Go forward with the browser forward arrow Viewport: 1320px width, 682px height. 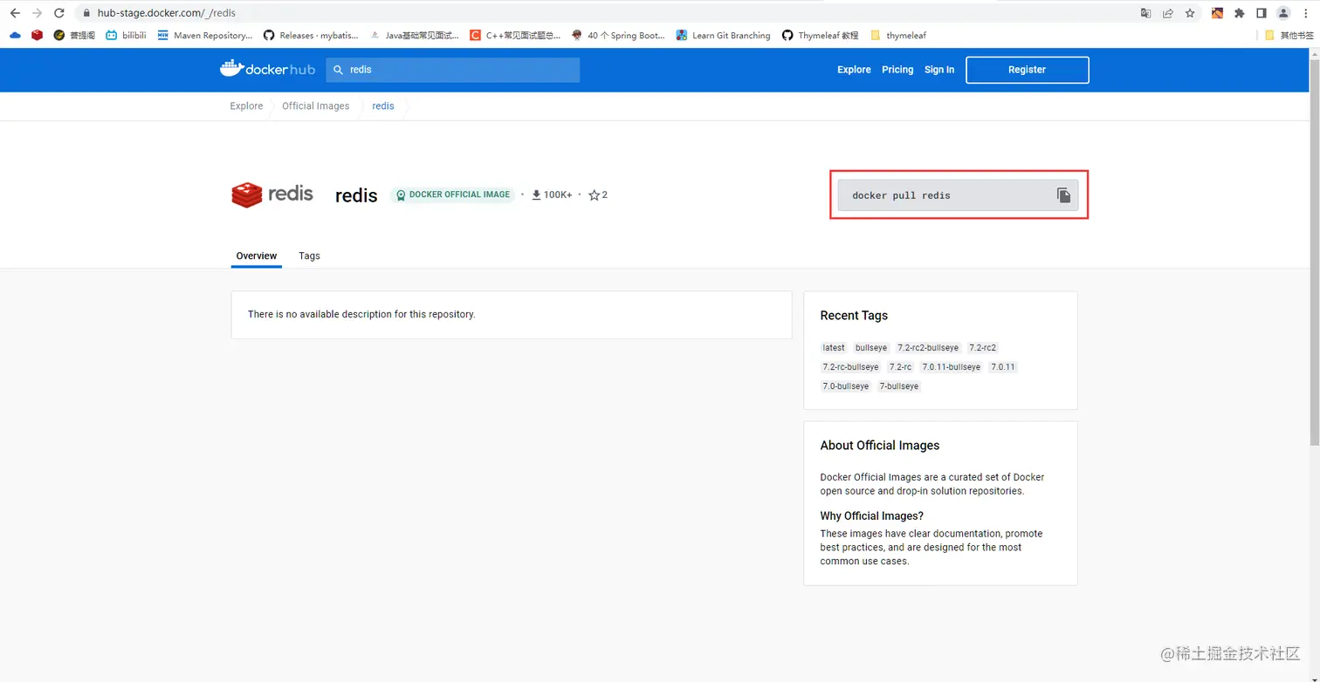(x=37, y=13)
